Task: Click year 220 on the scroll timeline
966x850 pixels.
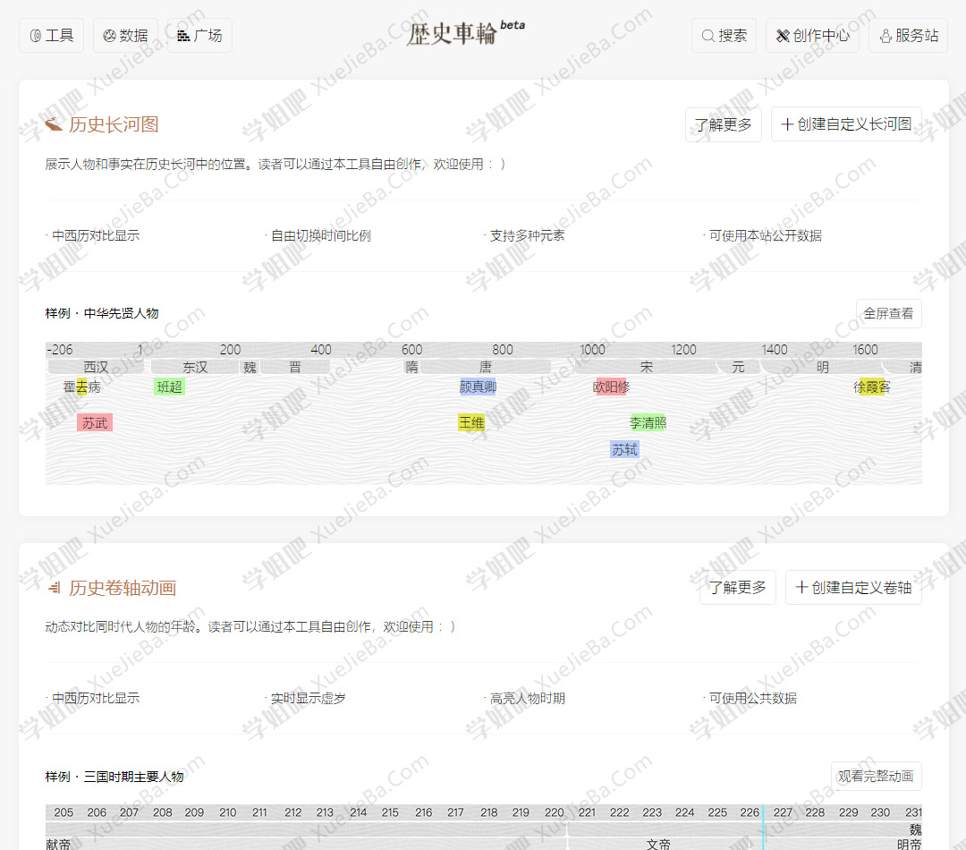Action: [x=555, y=812]
